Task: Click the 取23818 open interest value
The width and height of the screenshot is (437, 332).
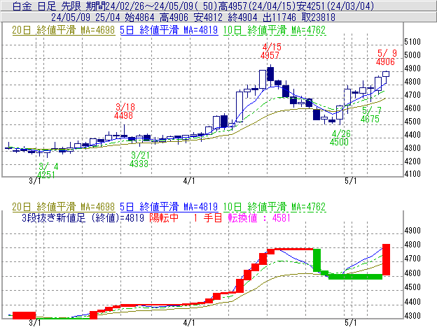Action: (318, 17)
